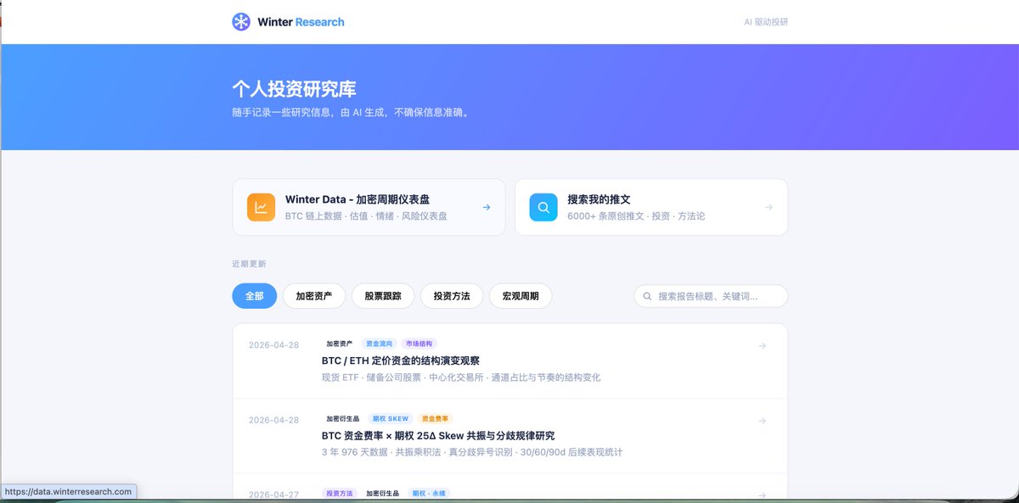Click the 2026-04-27 date label
The width and height of the screenshot is (1019, 503).
pos(273,495)
